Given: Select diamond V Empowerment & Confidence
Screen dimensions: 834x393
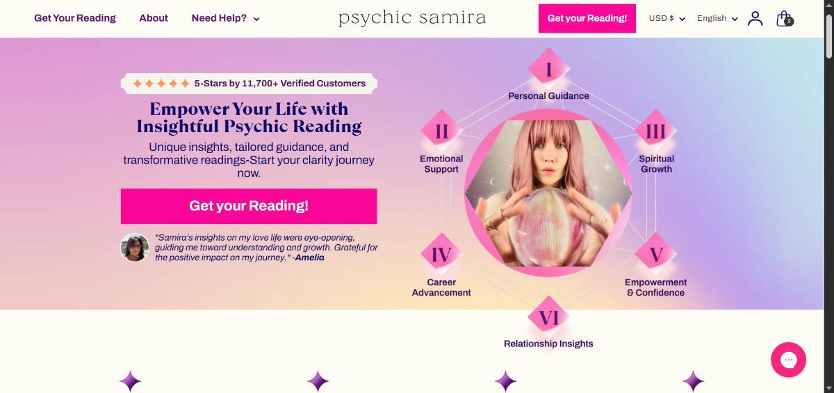Looking at the screenshot, I should [655, 255].
